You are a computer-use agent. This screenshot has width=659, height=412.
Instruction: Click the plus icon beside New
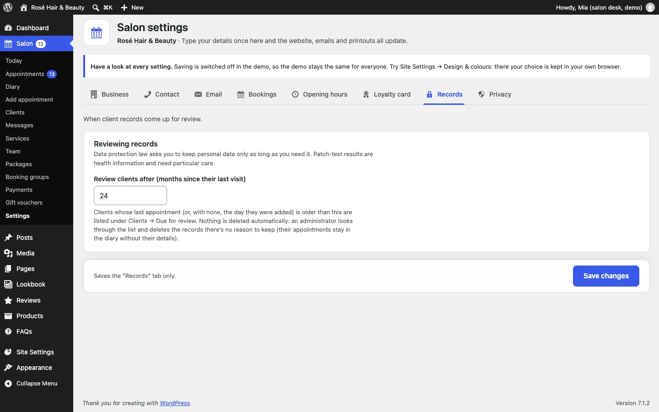click(x=124, y=7)
